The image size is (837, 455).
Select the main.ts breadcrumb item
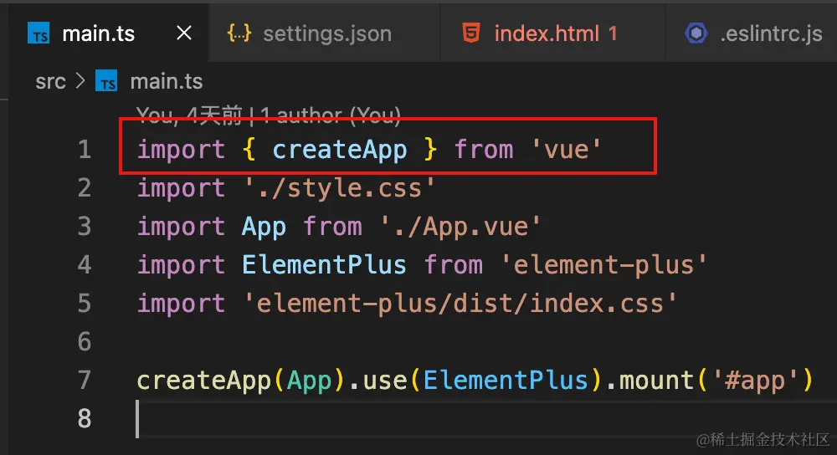tap(167, 82)
